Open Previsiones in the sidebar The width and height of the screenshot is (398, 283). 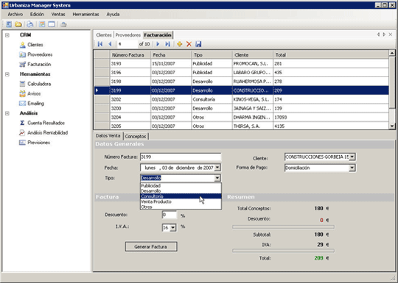click(38, 143)
